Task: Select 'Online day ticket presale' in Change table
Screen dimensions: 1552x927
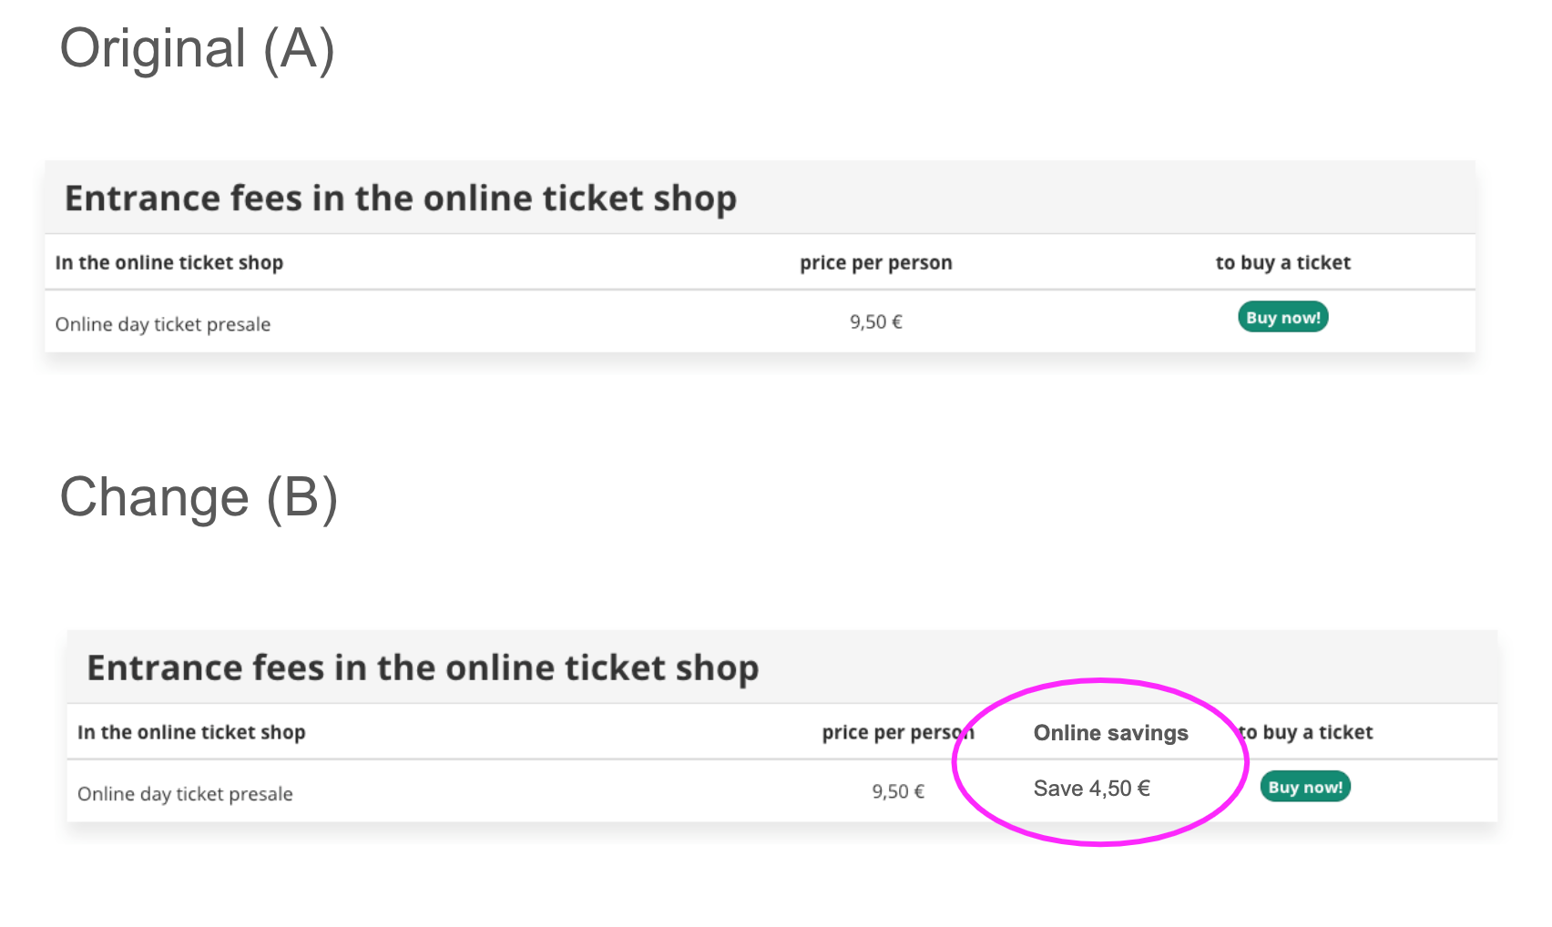Action: [x=185, y=794]
